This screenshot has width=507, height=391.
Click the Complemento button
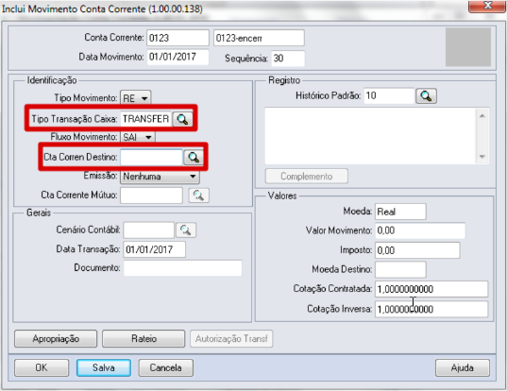[307, 176]
